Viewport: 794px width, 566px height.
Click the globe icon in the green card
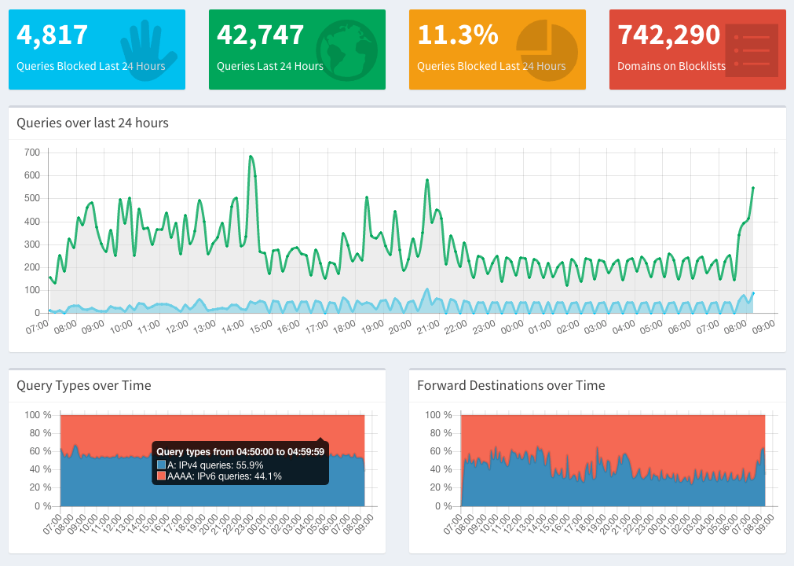pyautogui.click(x=346, y=50)
